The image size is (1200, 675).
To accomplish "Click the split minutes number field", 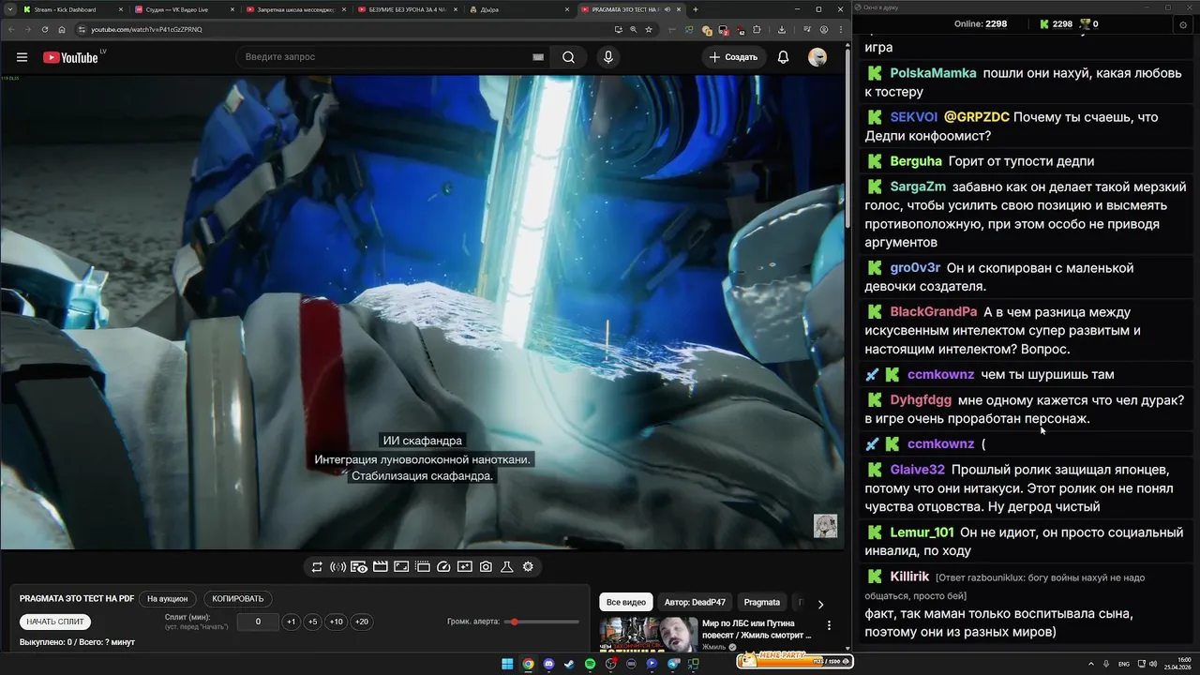I will click(x=258, y=622).
